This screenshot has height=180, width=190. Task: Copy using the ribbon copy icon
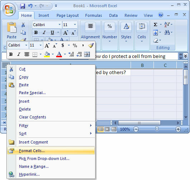coord(23,33)
